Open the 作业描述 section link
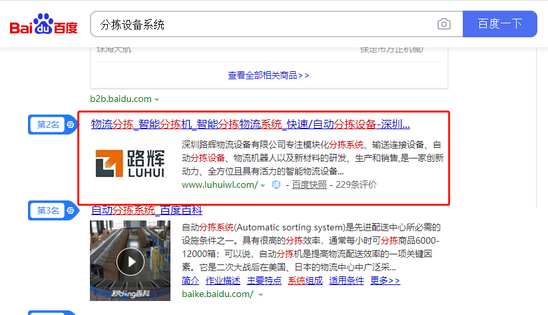Viewport: 548px width, 315px height. tap(223, 280)
